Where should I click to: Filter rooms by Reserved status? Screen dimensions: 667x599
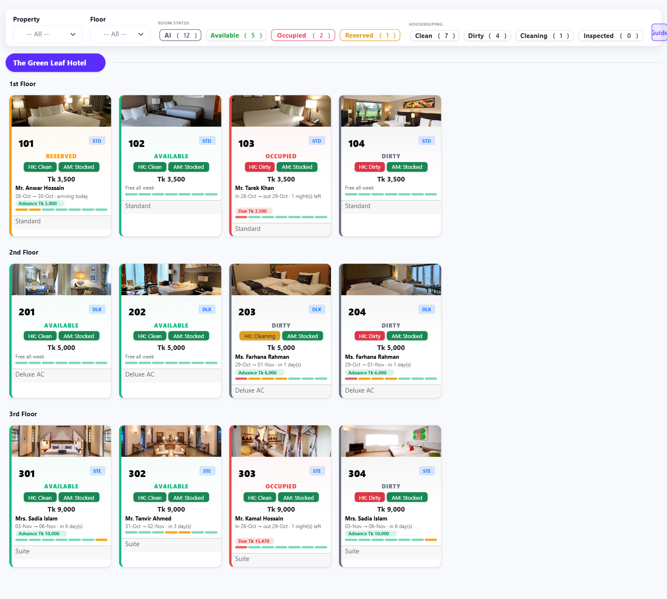(x=370, y=35)
